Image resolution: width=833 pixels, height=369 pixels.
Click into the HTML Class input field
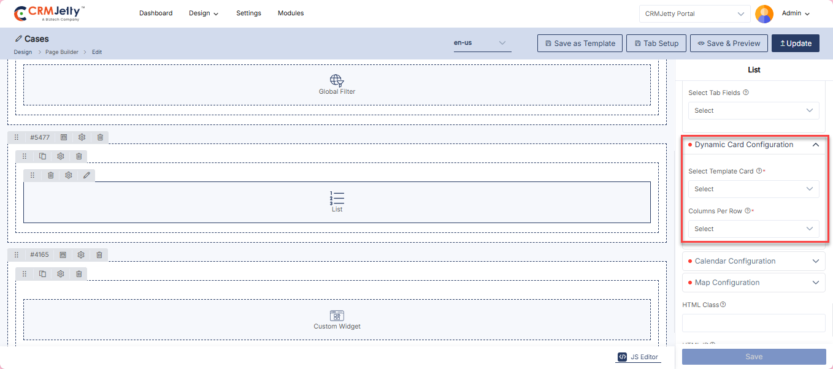(753, 323)
